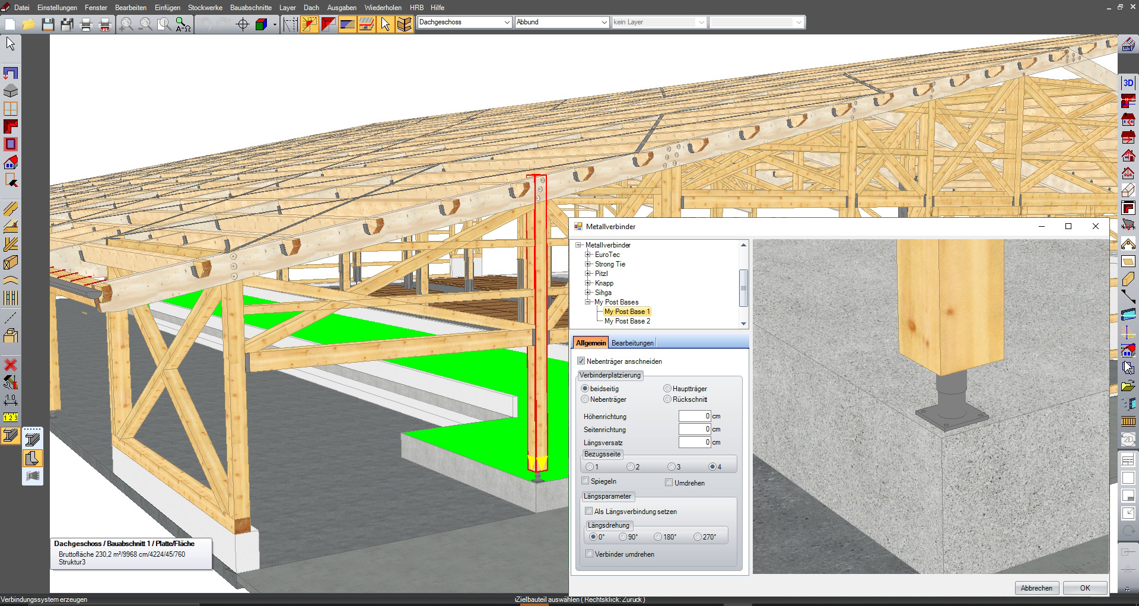The height and width of the screenshot is (606, 1139).
Task: Click the save (floppy disk) icon
Action: [48, 24]
